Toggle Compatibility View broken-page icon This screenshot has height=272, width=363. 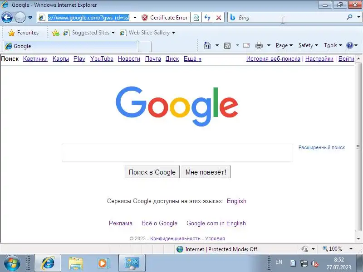coord(196,18)
